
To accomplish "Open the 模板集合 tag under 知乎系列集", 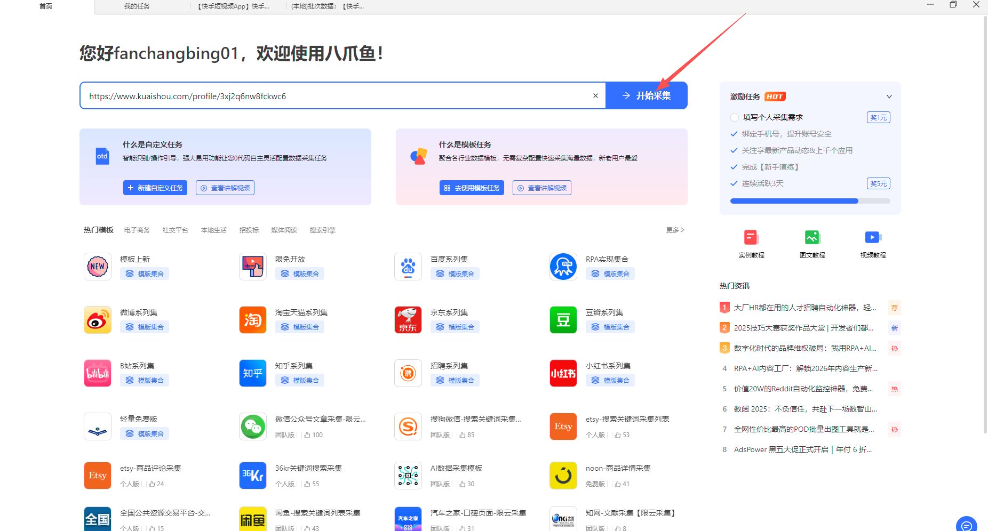I will [x=300, y=380].
